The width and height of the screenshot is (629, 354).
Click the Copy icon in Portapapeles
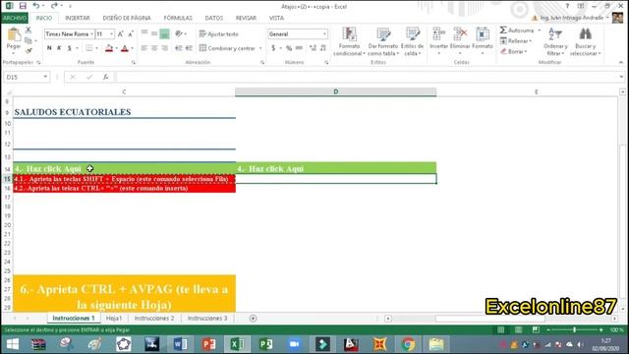click(x=29, y=40)
